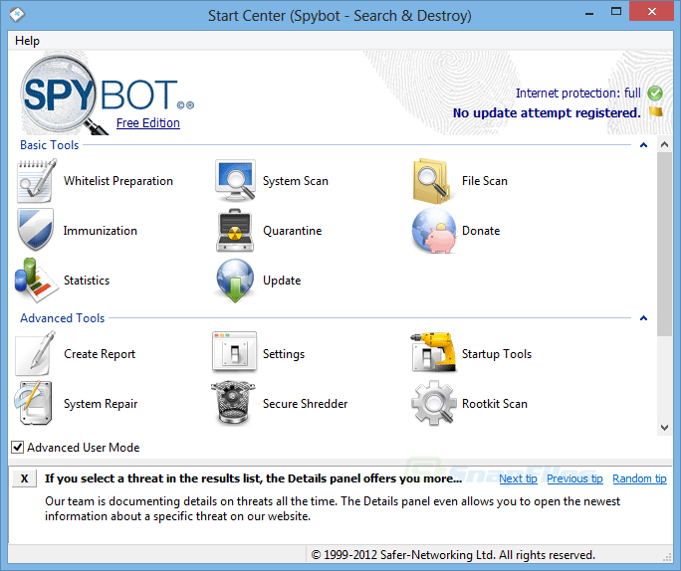Open the Secure Shredder trash icon

pyautogui.click(x=233, y=403)
